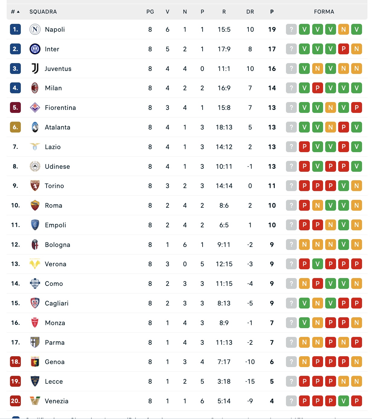Select the Fiorentina crest icon
The height and width of the screenshot is (419, 372).
click(35, 107)
